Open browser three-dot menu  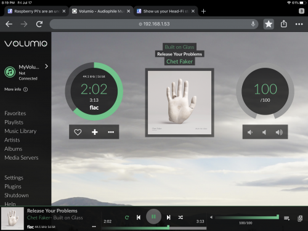click(299, 24)
